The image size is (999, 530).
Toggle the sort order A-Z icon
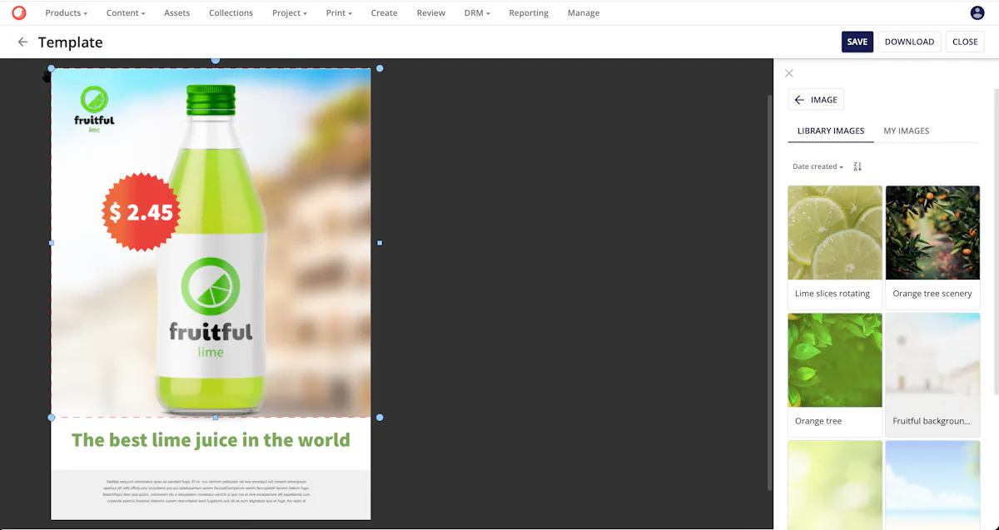point(857,166)
